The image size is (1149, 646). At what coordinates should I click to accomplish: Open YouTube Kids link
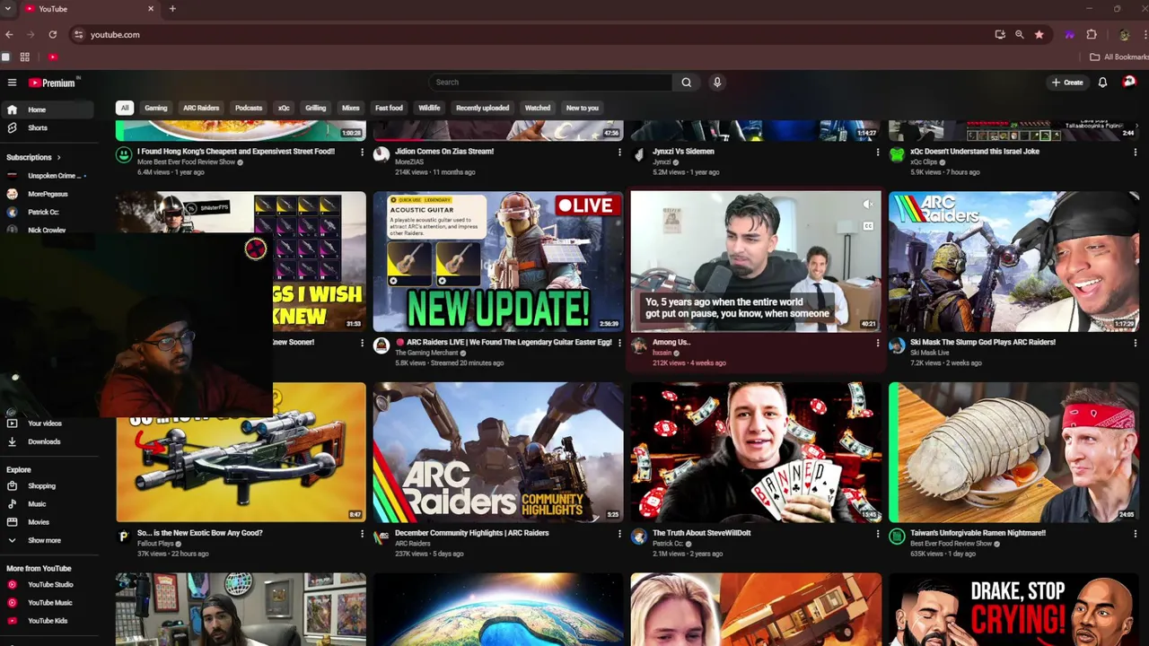tap(48, 621)
